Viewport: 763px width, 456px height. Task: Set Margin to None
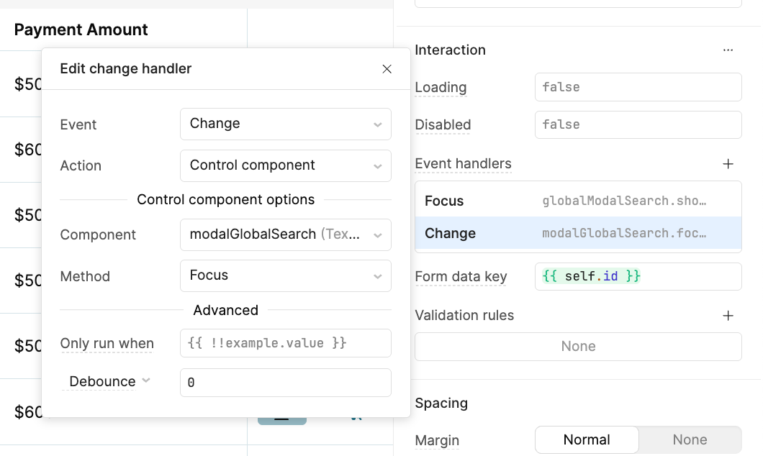[x=690, y=439]
